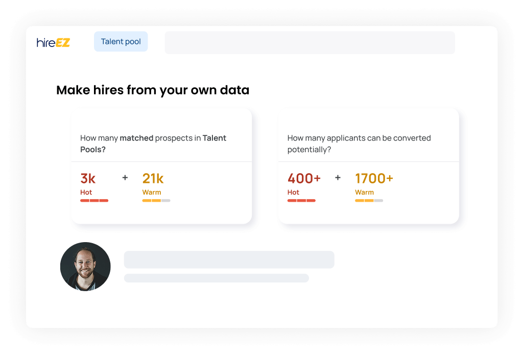The height and width of the screenshot is (354, 524).
Task: Click the 21k Warm prospects count
Action: (153, 179)
